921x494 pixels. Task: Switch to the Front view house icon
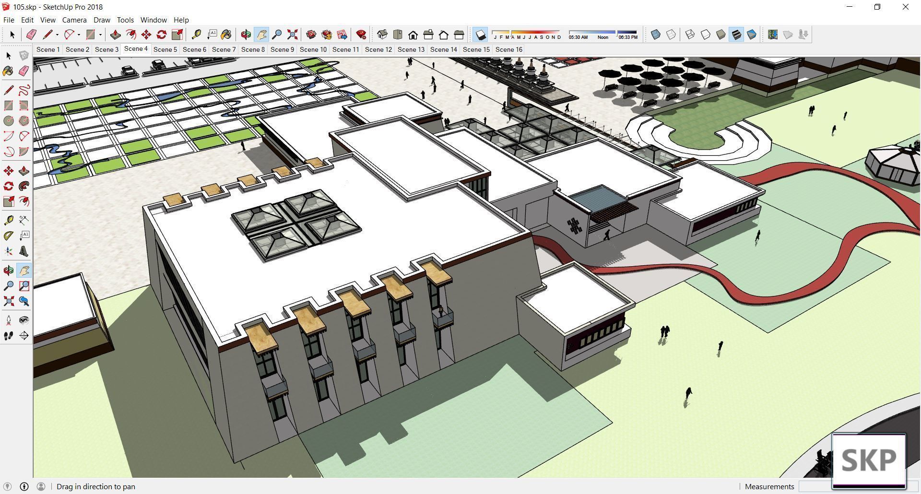(x=413, y=35)
